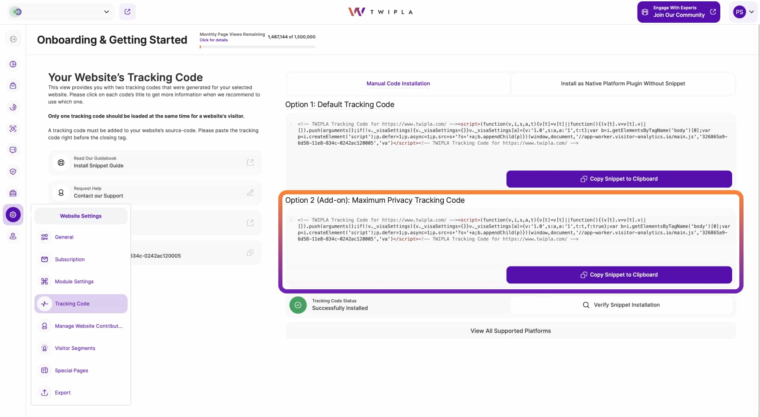Select Visitor Segments menu item
This screenshot has height=417, width=760.
(75, 348)
